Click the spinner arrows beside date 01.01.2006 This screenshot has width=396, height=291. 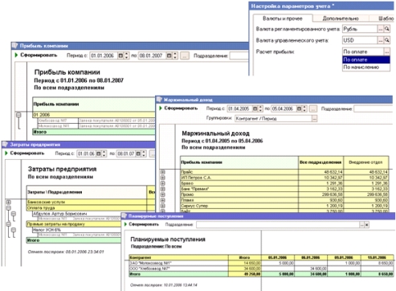(126, 55)
